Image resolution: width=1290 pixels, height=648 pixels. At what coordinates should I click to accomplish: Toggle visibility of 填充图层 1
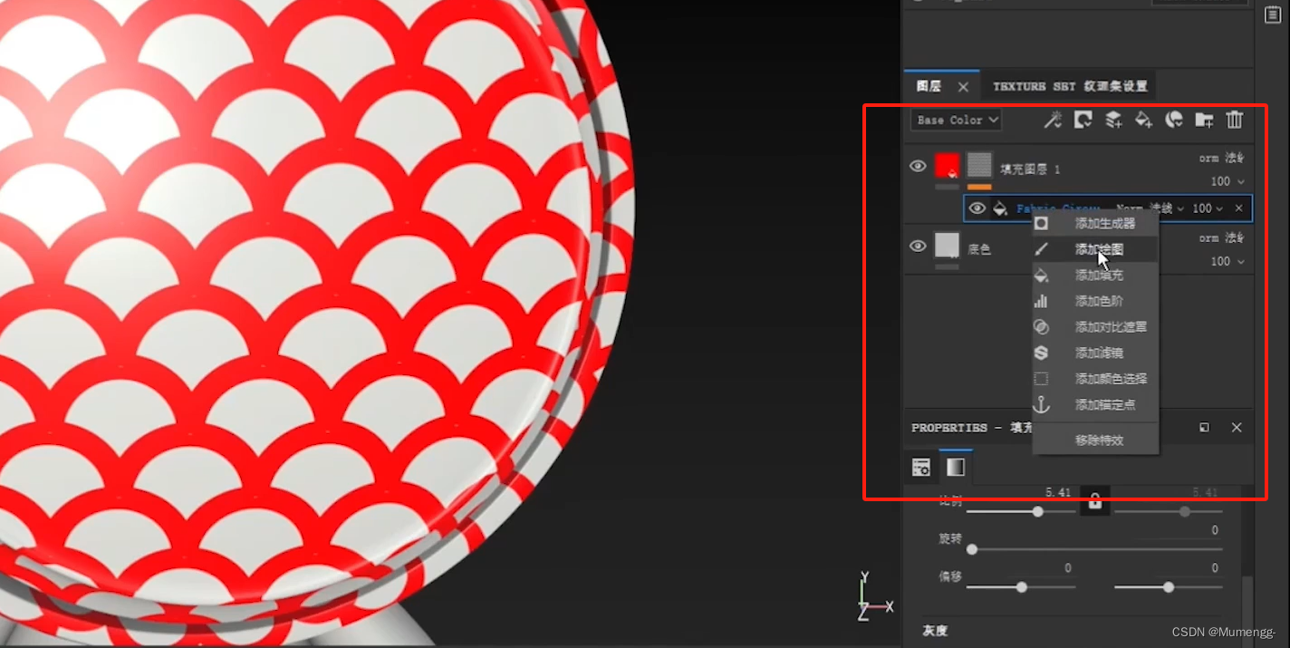click(x=918, y=166)
